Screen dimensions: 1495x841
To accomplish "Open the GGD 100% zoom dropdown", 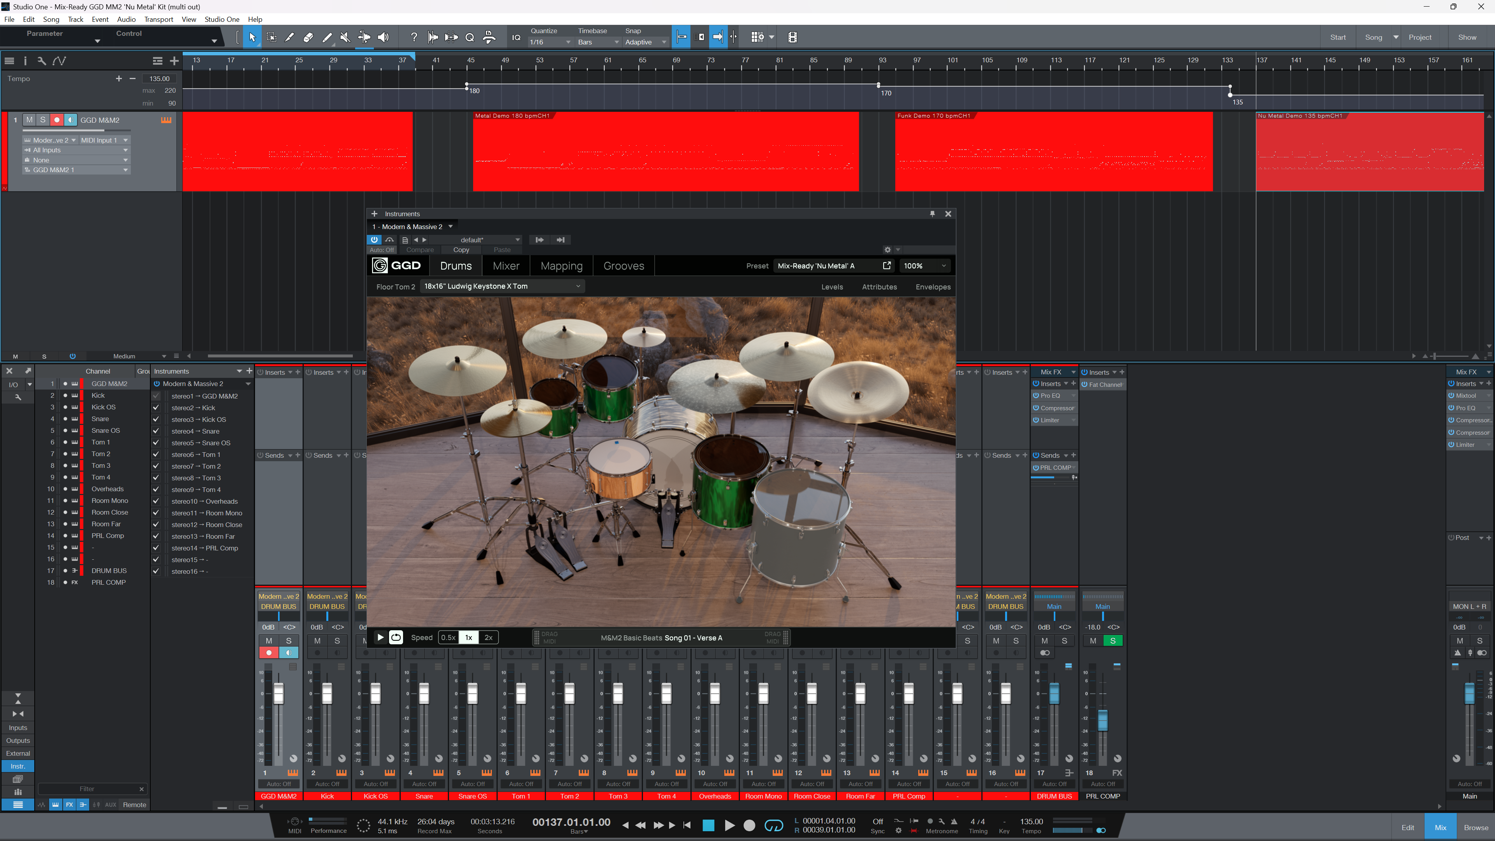I will point(924,266).
